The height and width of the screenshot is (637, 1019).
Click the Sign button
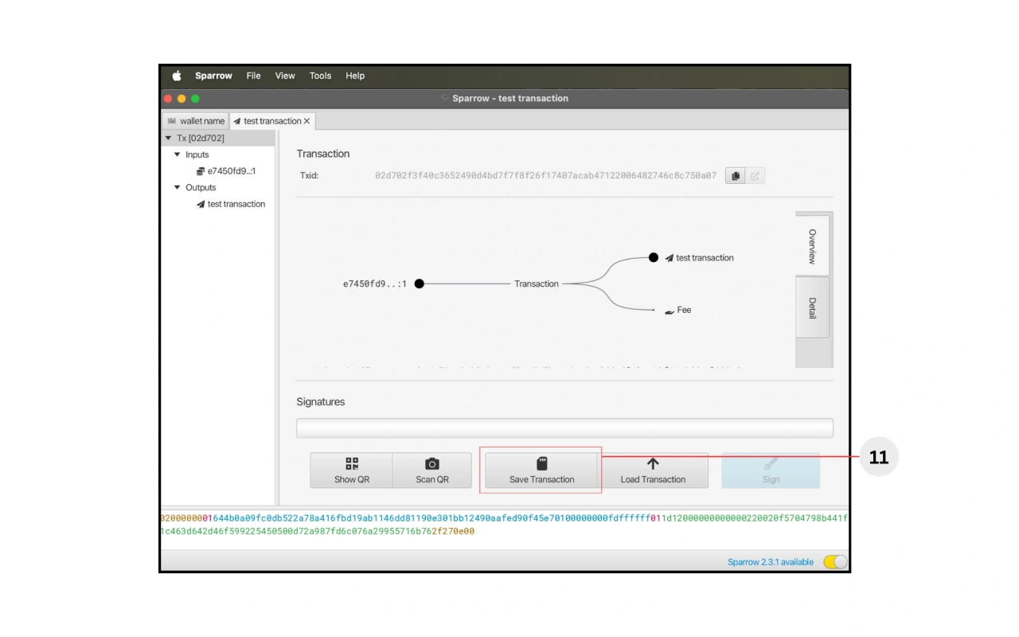point(771,471)
